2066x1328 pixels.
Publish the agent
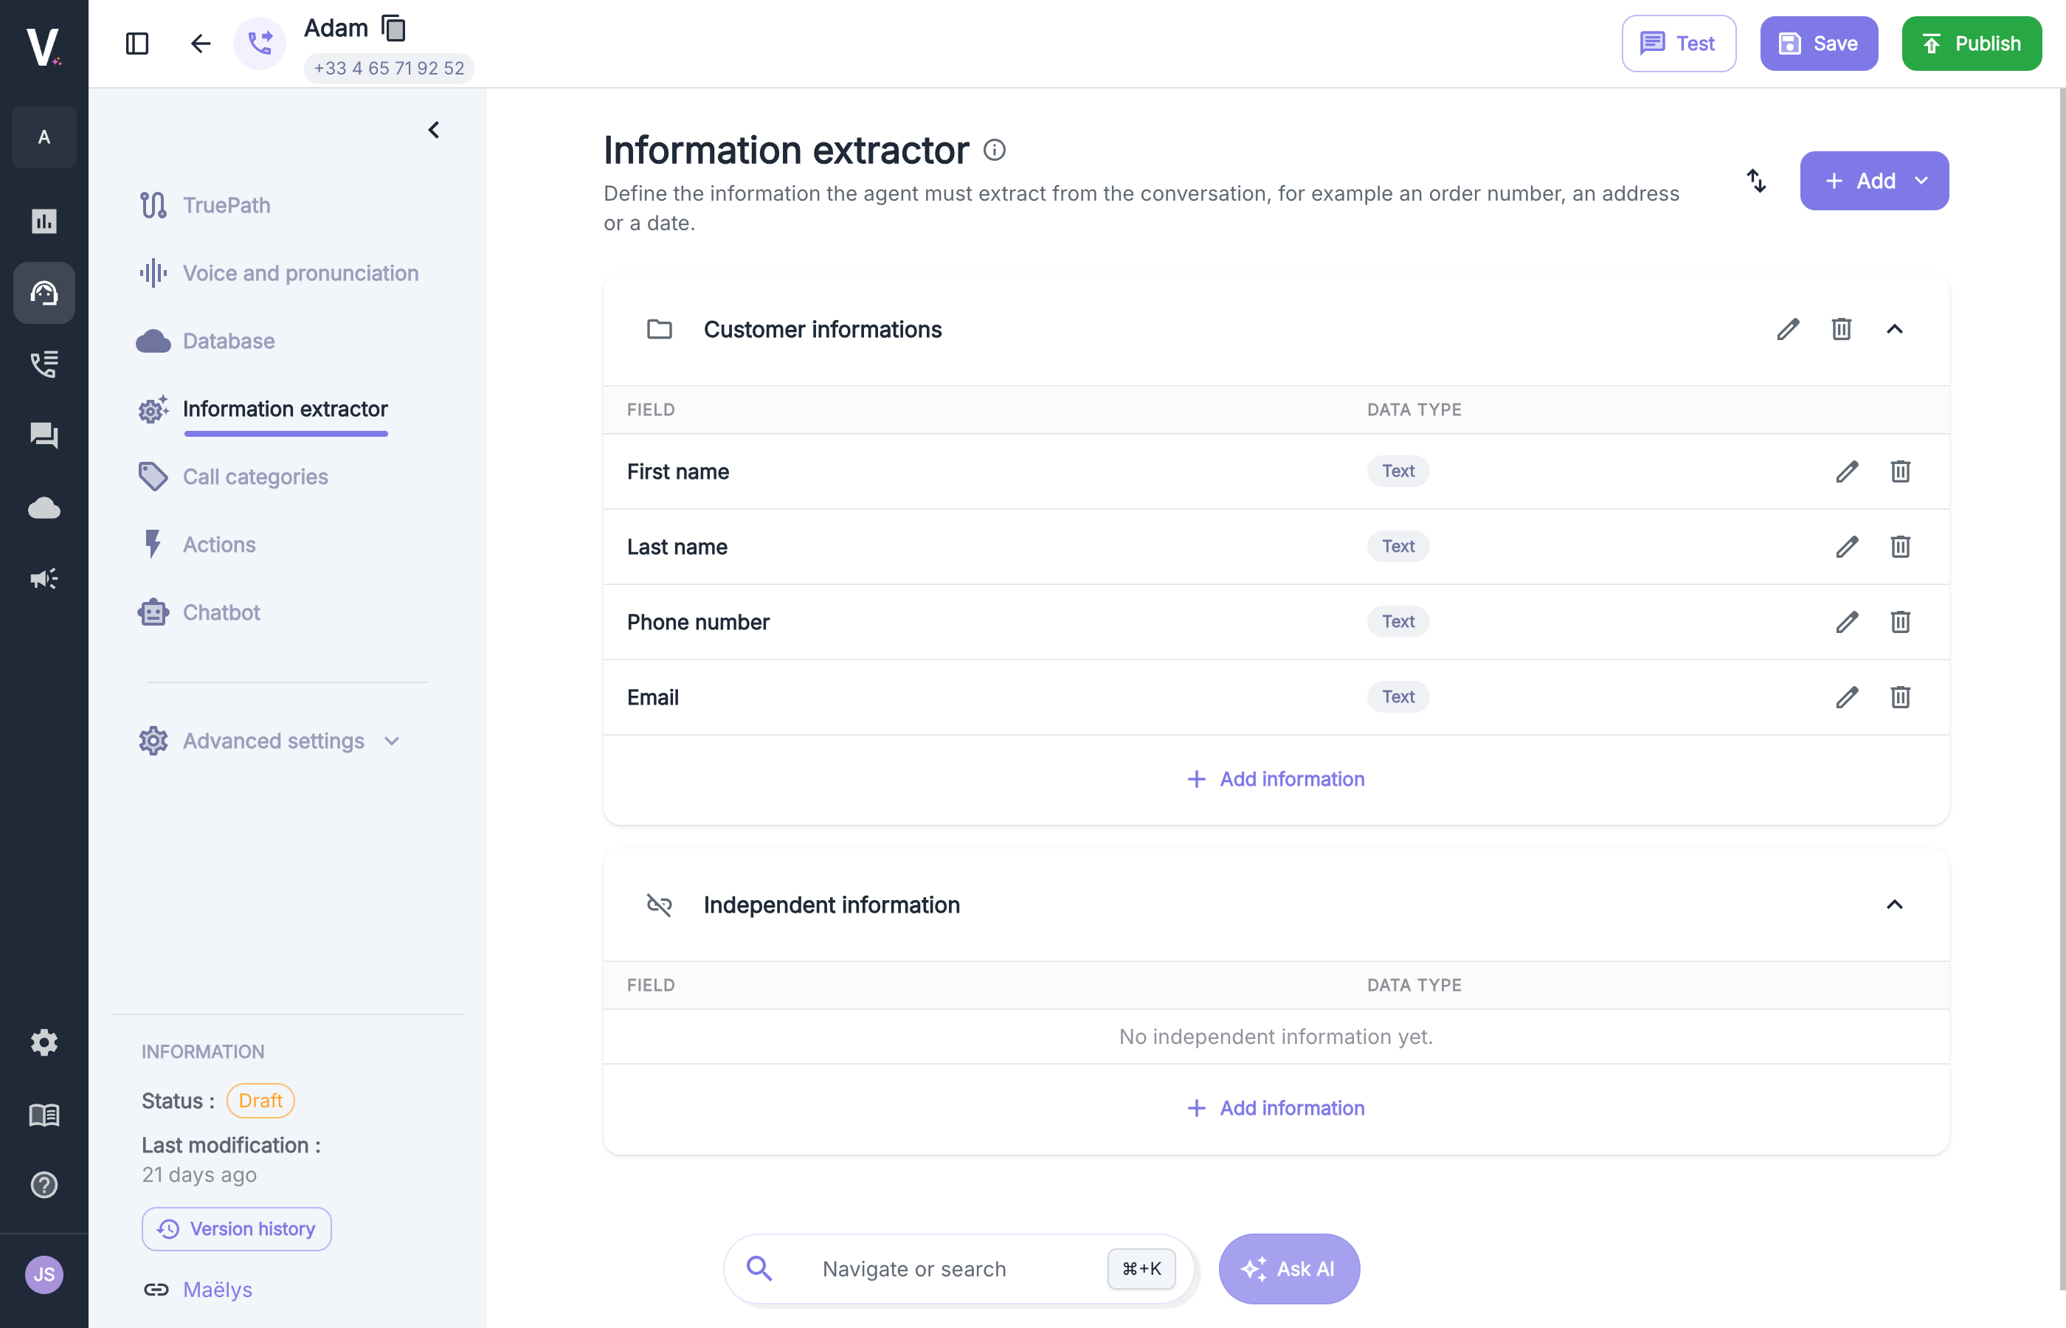pos(1972,43)
